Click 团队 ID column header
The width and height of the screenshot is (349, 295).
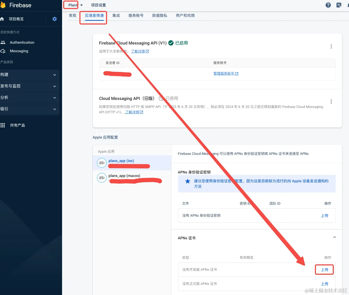275,204
